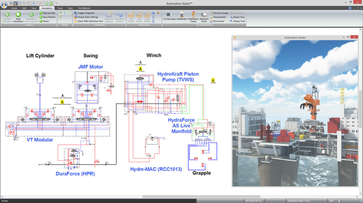Screen dimensions: 363x203
Task: Open the y(x) Plotter
Action: click(x=139, y=17)
